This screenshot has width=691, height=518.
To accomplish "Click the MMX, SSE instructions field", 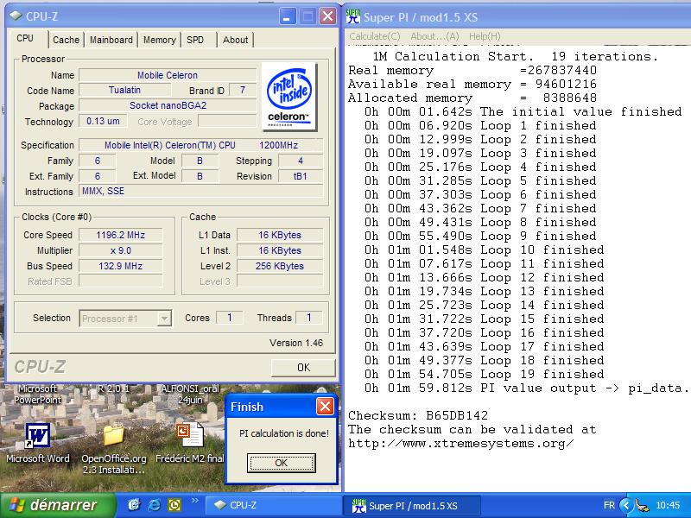I will tap(201, 191).
